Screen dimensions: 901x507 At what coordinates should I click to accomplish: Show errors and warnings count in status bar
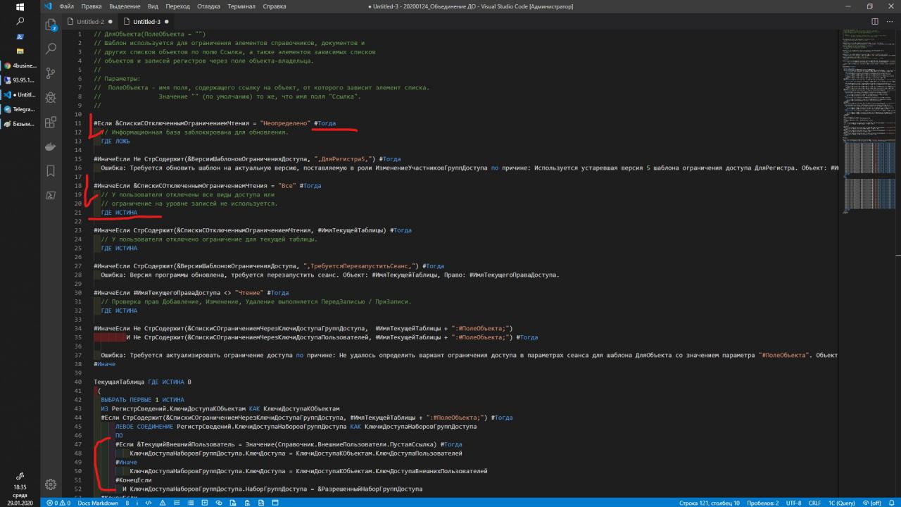click(x=58, y=503)
